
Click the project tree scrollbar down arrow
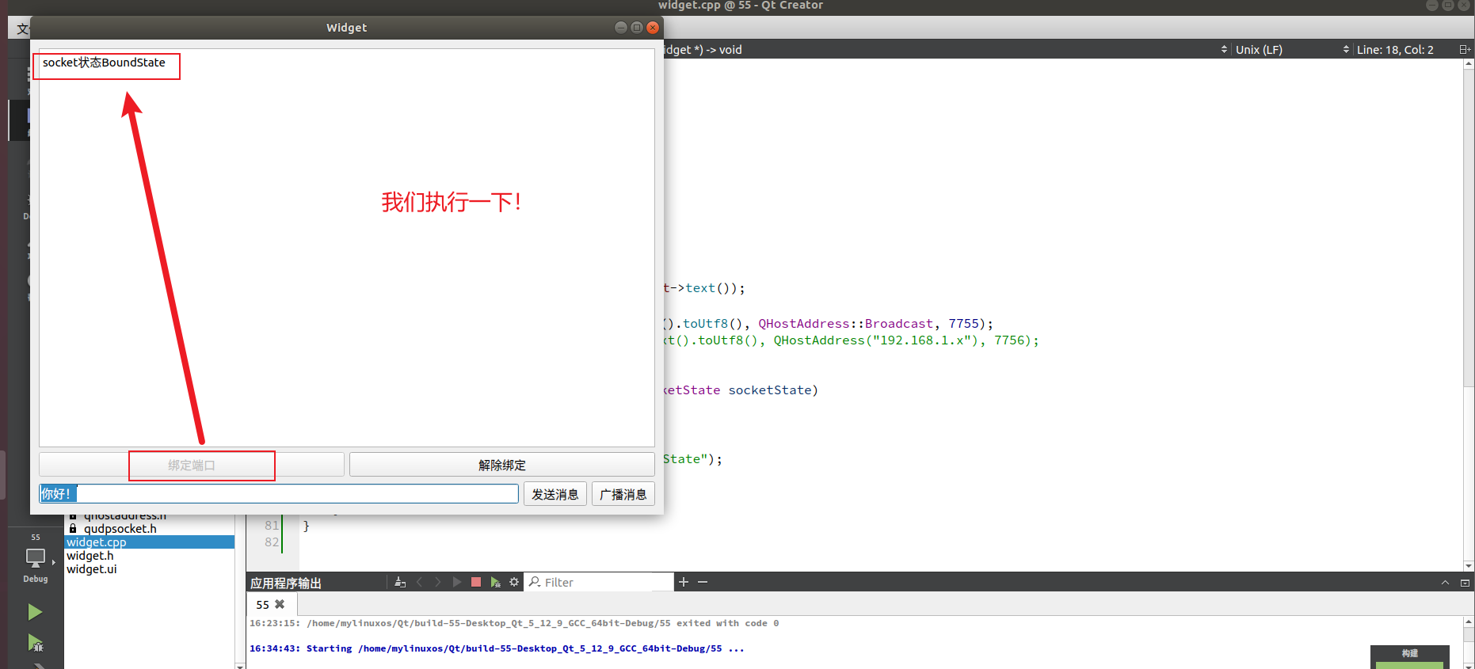click(x=240, y=665)
